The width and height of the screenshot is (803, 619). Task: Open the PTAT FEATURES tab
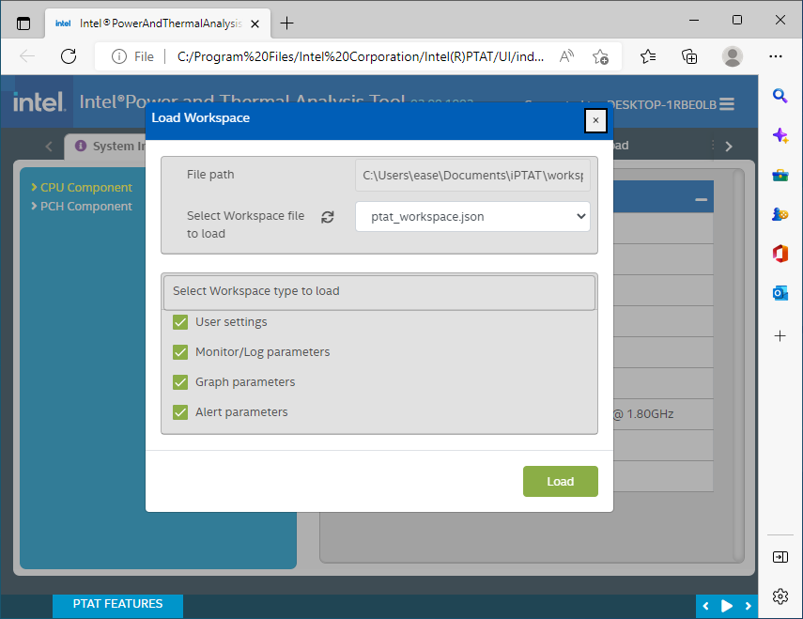pyautogui.click(x=117, y=604)
